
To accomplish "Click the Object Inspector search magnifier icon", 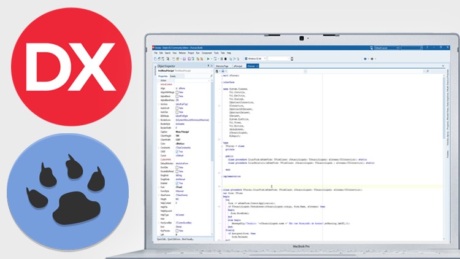I will coord(211,76).
